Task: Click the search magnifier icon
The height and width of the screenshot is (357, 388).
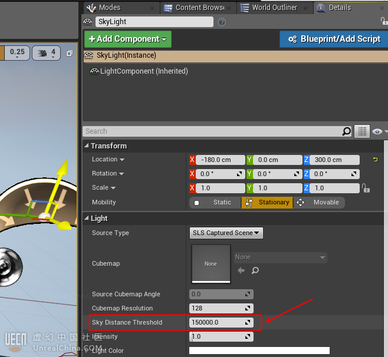Action: tap(347, 131)
